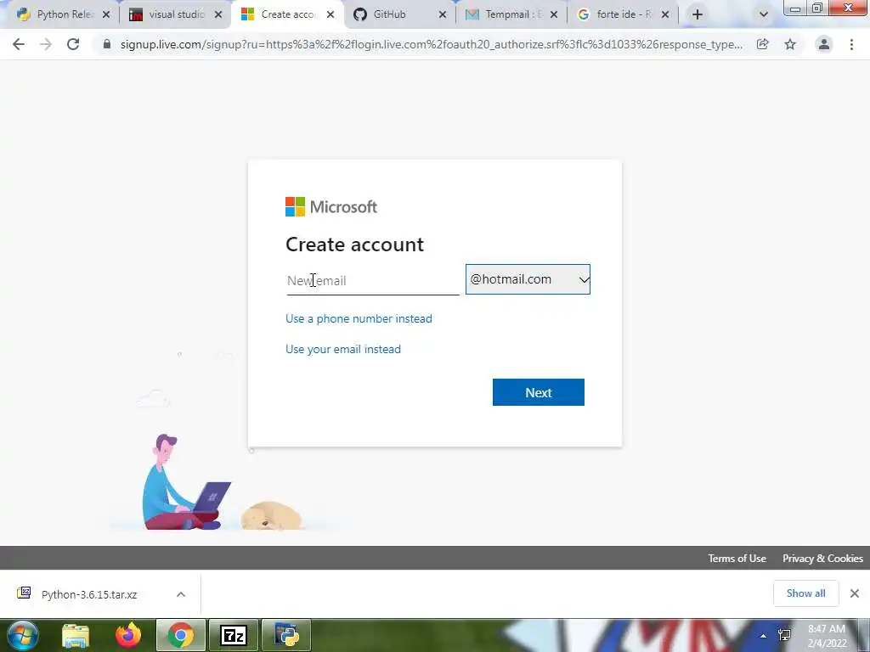
Task: Click the URL address bar
Action: click(431, 44)
